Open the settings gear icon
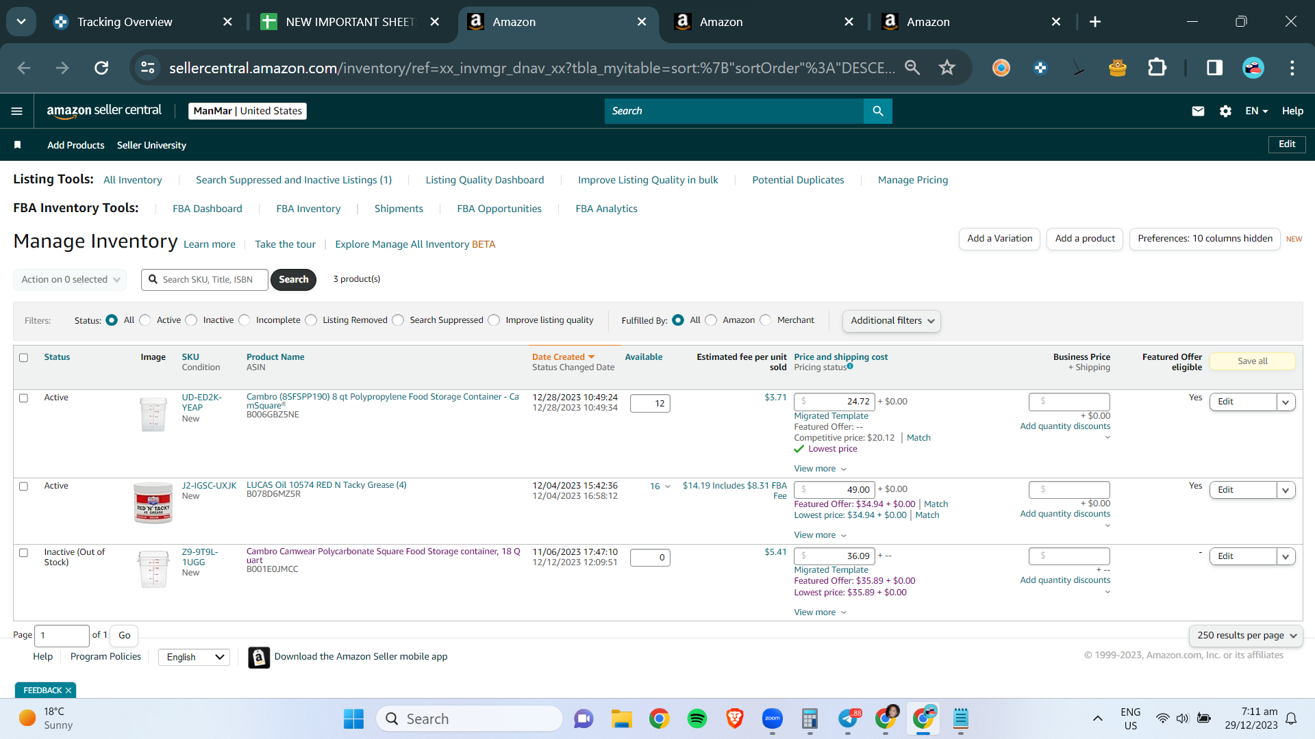 click(x=1225, y=111)
